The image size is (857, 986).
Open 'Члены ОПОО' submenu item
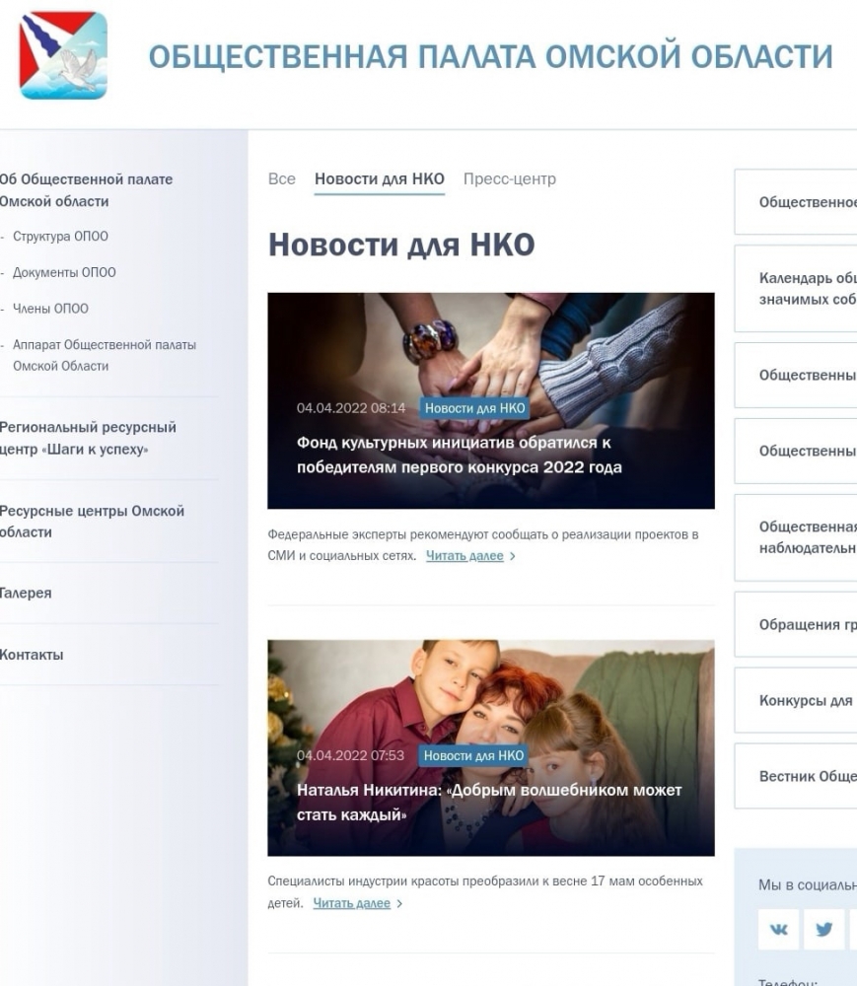[x=50, y=309]
